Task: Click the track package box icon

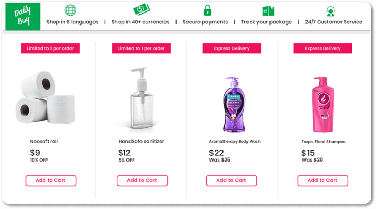Action: pyautogui.click(x=268, y=10)
